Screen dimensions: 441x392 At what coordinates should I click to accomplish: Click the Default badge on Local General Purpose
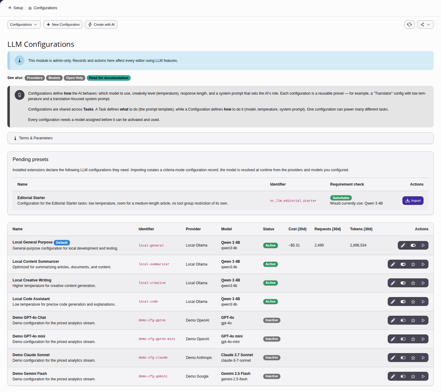click(x=62, y=243)
